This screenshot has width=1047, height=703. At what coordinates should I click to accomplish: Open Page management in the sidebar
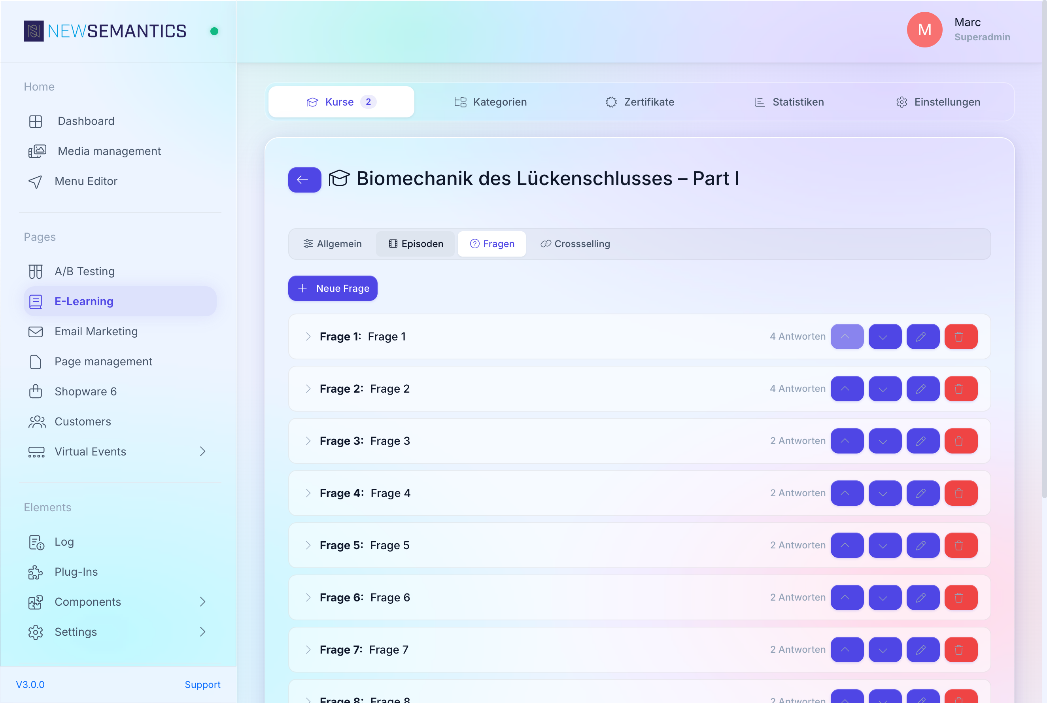[x=120, y=361]
